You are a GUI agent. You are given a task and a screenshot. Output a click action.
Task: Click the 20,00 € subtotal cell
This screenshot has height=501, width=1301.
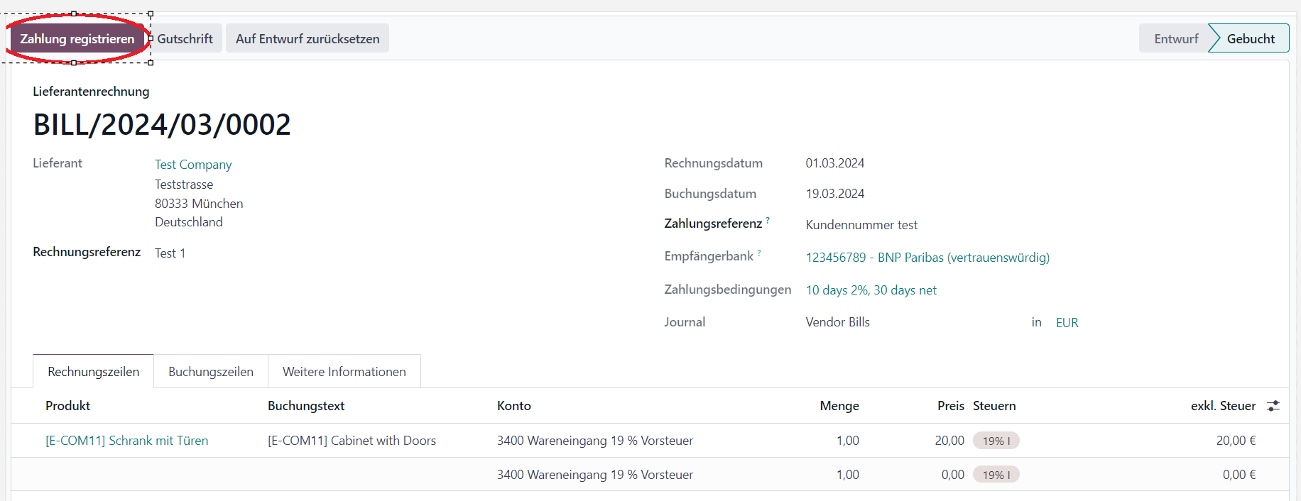[1236, 440]
